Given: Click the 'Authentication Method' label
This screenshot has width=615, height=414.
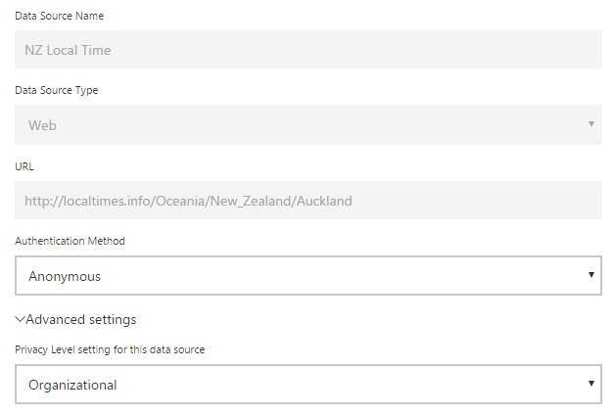Looking at the screenshot, I should (70, 241).
